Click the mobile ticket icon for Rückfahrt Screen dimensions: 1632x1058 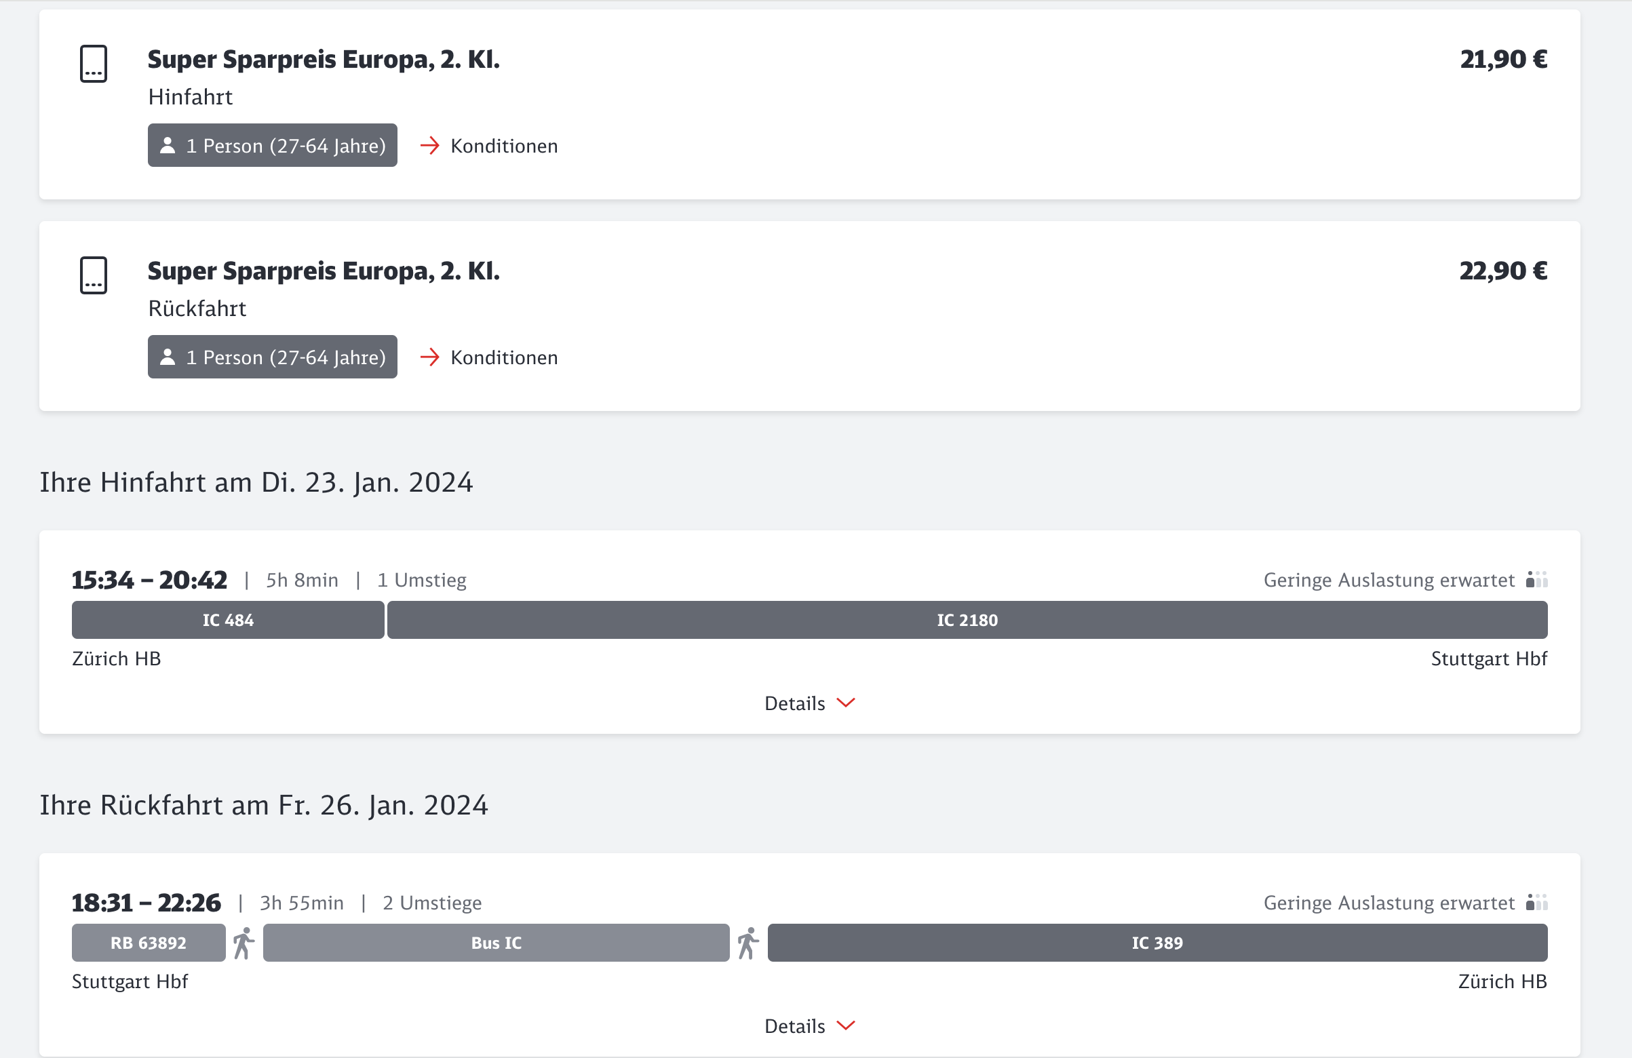[93, 275]
